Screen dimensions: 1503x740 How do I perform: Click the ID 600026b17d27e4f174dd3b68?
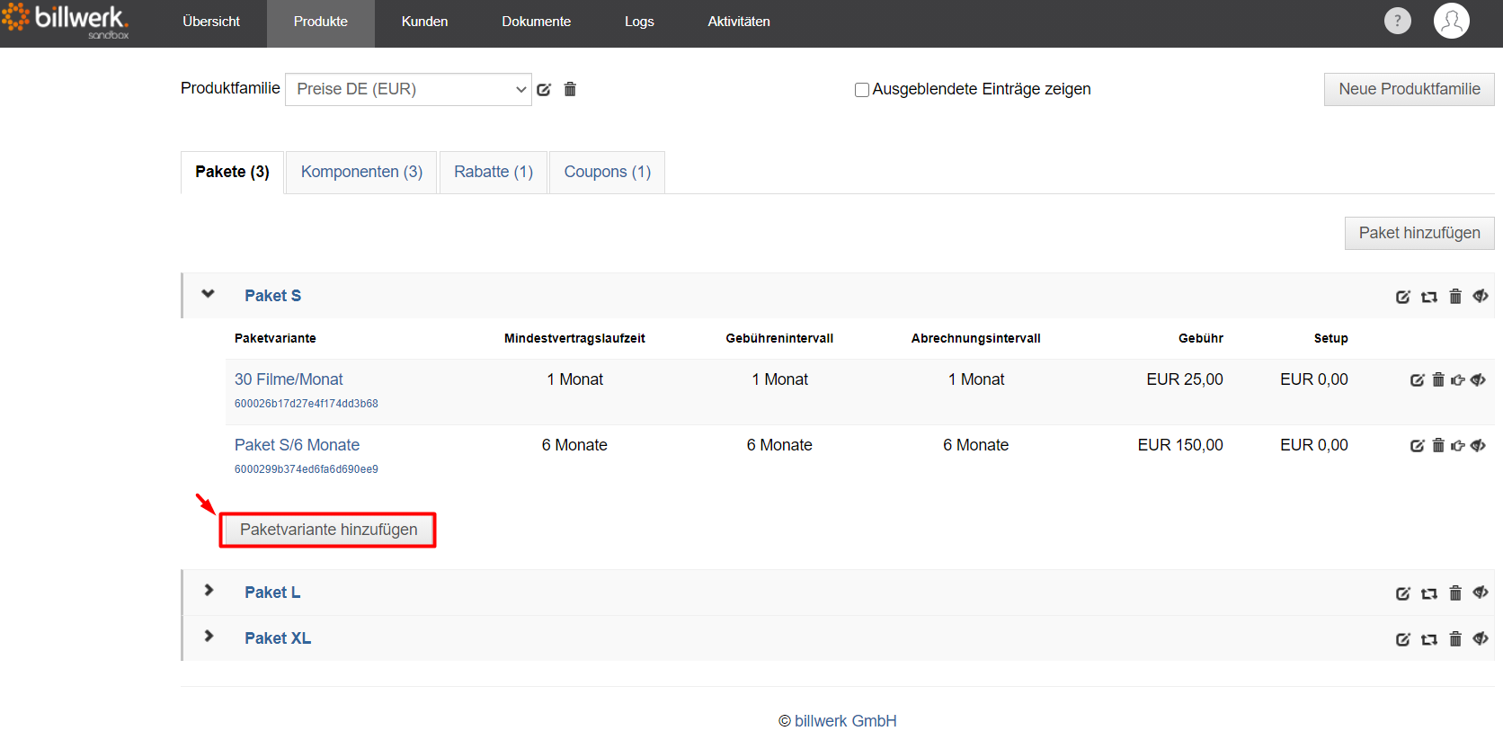coord(307,404)
